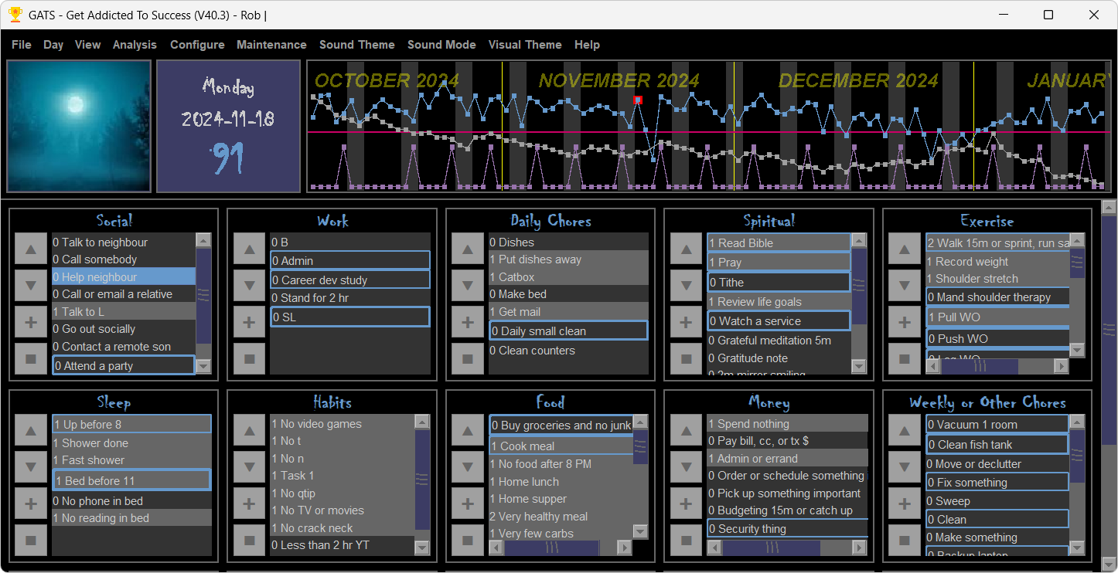
Task: Open the Visual Theme dropdown menu
Action: [x=525, y=45]
